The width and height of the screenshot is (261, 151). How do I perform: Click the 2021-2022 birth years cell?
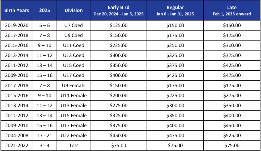[17, 146]
